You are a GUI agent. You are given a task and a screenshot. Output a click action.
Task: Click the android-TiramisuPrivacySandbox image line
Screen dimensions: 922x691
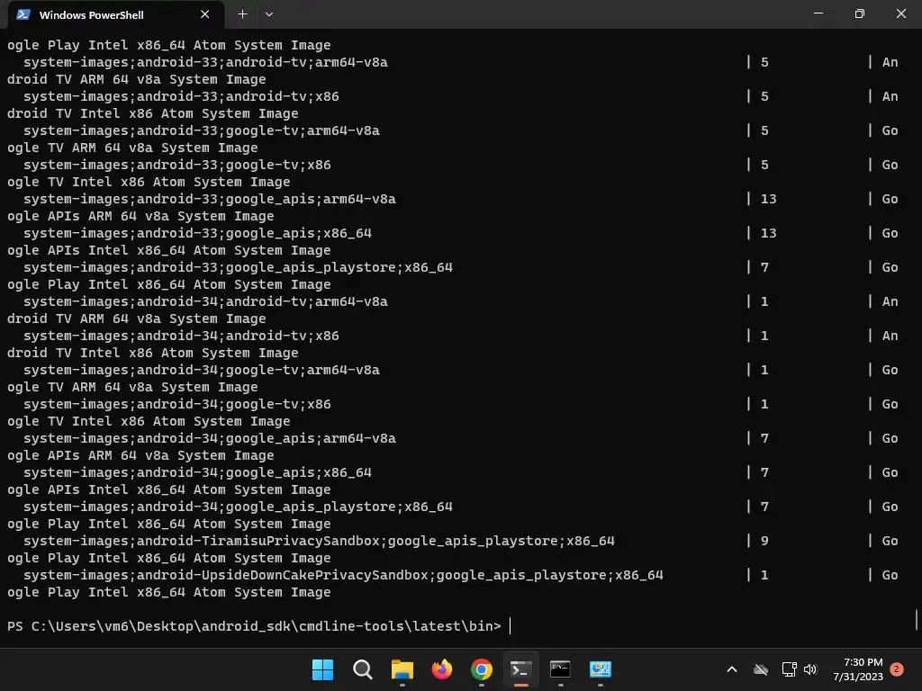[x=319, y=541]
